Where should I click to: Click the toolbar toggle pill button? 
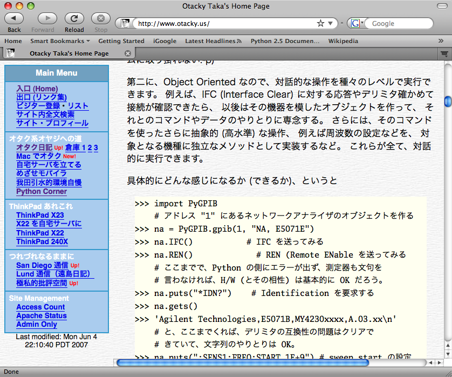[442, 6]
